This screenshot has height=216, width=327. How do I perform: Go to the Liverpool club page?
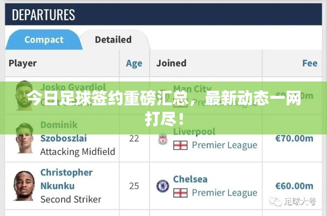pos(194,132)
